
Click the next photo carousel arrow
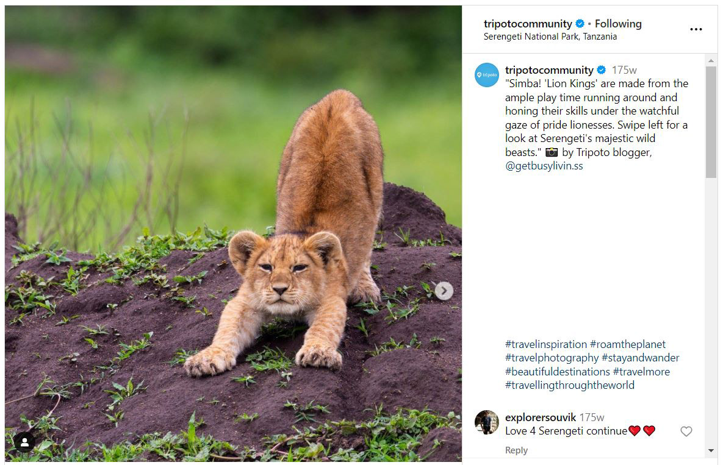(444, 291)
